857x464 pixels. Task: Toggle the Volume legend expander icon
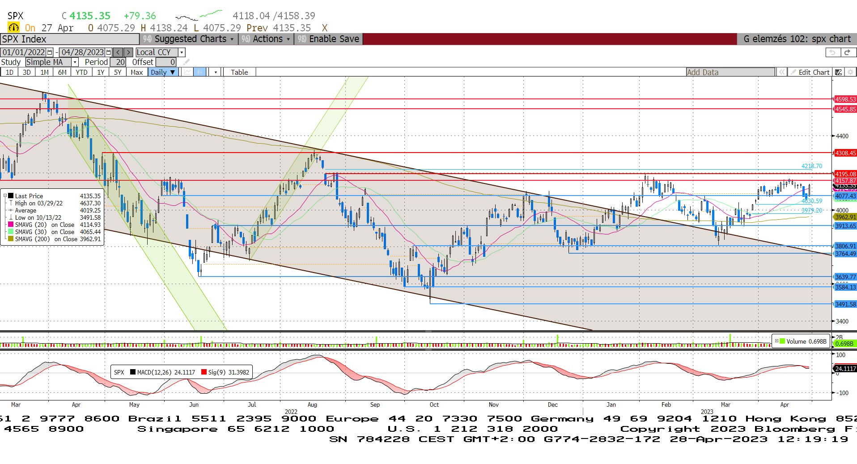tap(776, 341)
